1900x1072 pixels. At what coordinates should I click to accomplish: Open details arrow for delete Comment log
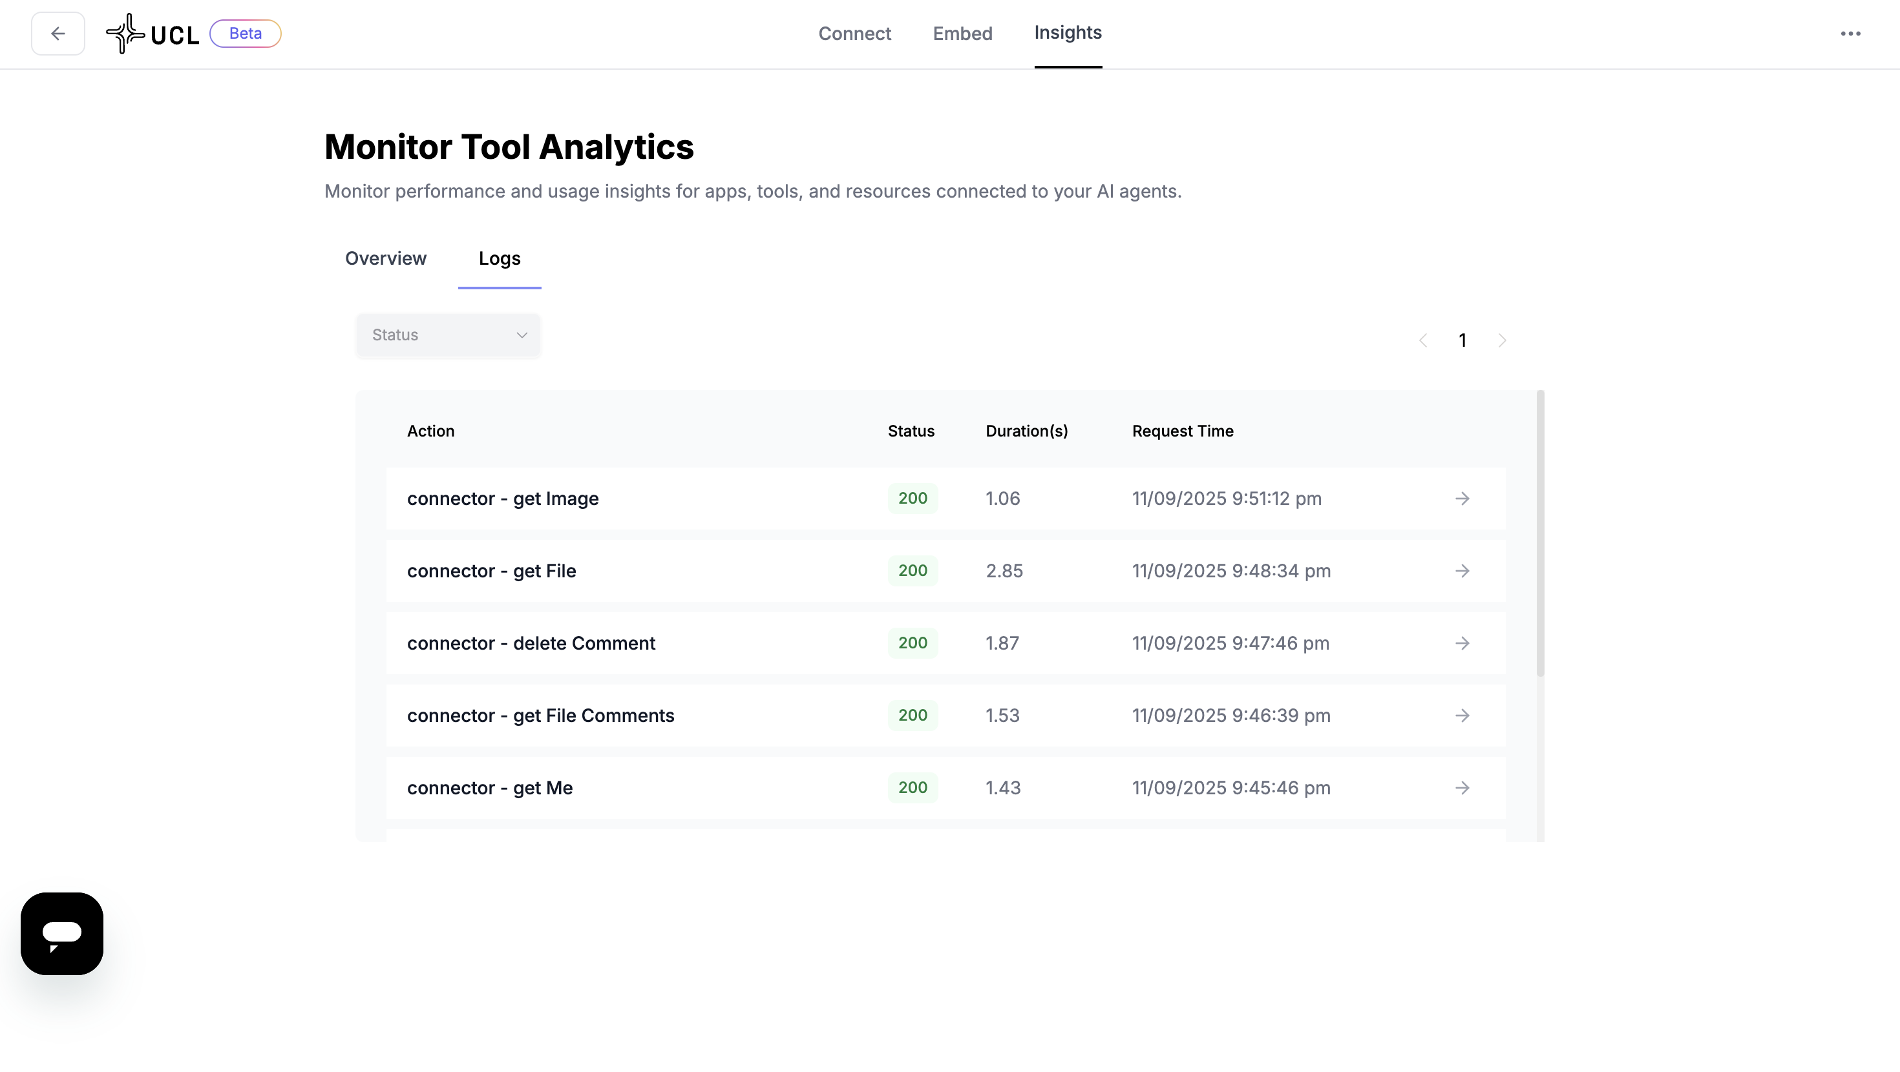point(1462,643)
